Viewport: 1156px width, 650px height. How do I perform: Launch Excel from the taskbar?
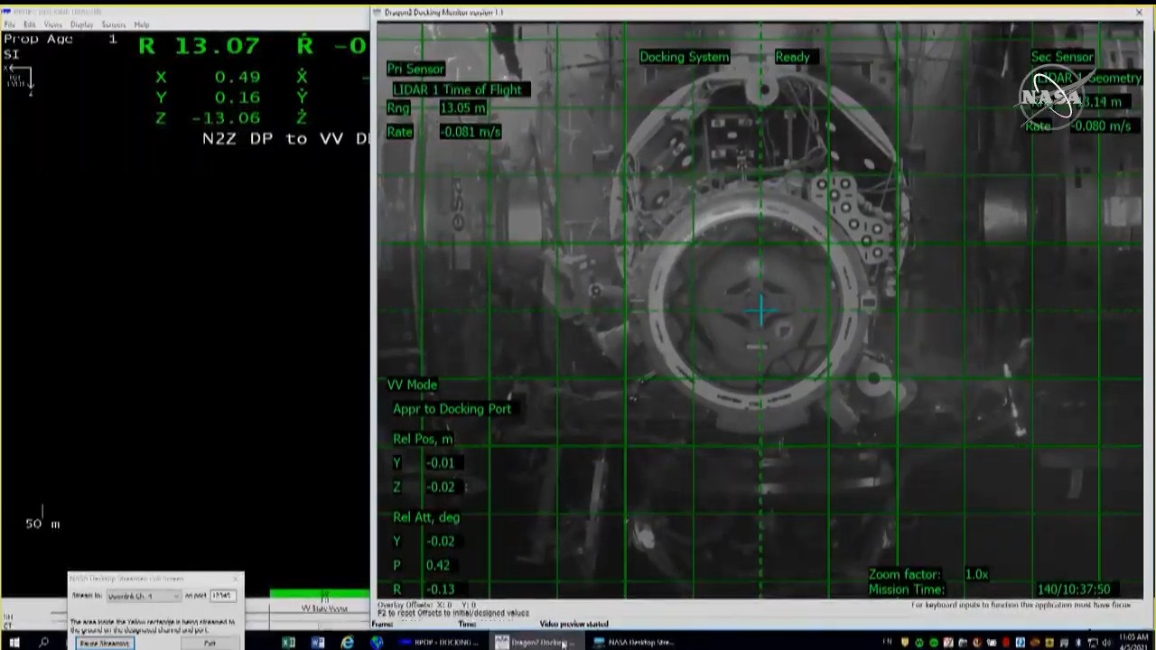[x=288, y=642]
